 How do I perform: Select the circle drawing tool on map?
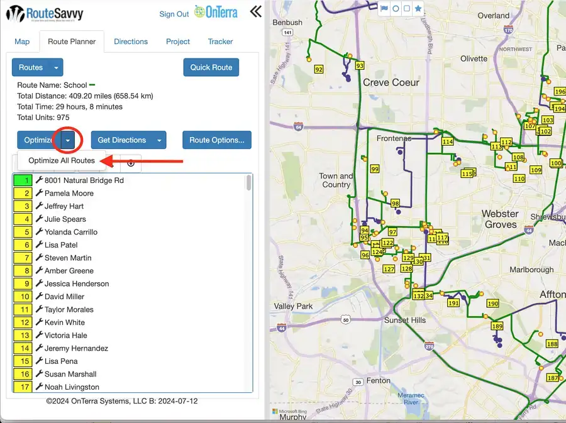coord(396,8)
